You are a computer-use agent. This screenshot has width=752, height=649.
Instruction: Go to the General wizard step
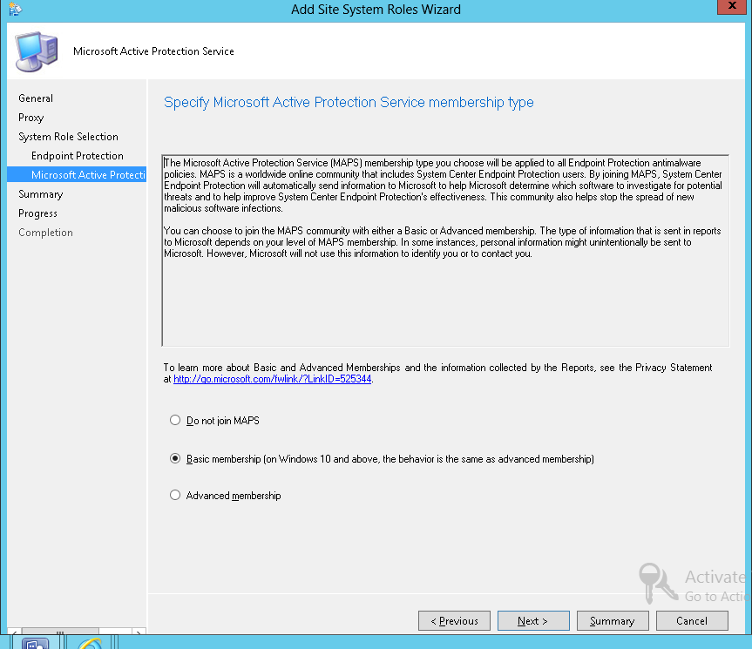[36, 98]
